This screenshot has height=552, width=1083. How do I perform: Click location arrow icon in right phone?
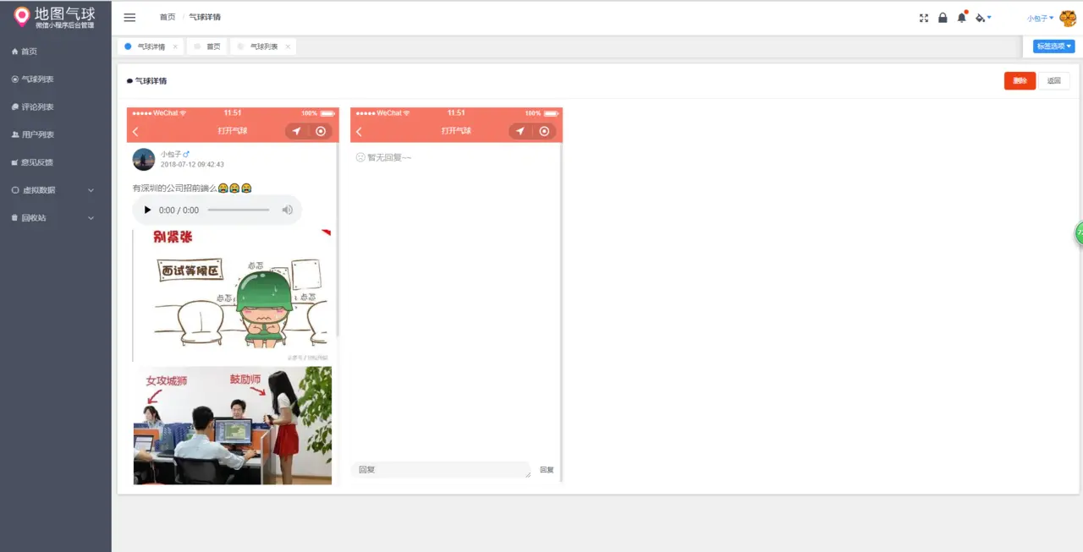point(520,131)
